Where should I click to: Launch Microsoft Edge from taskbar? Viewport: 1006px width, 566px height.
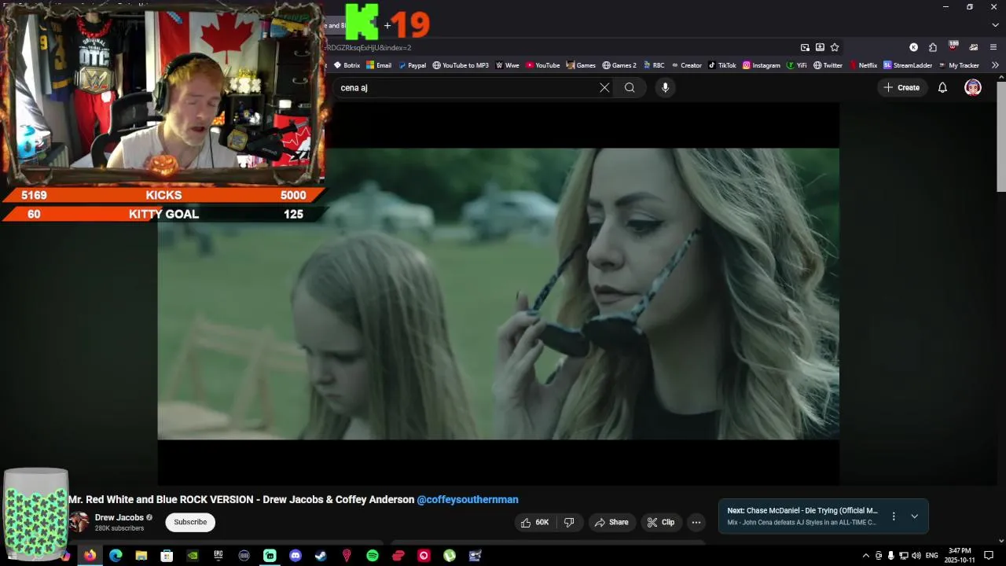tap(116, 556)
